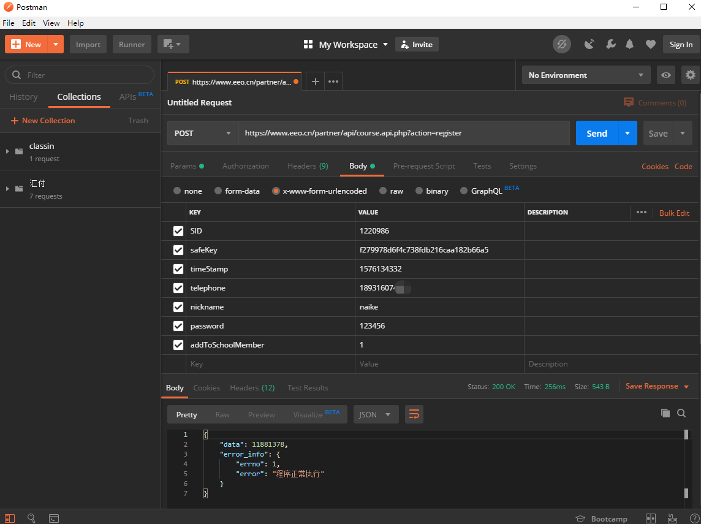Open settings wrench icon in header
The image size is (701, 524).
point(610,44)
